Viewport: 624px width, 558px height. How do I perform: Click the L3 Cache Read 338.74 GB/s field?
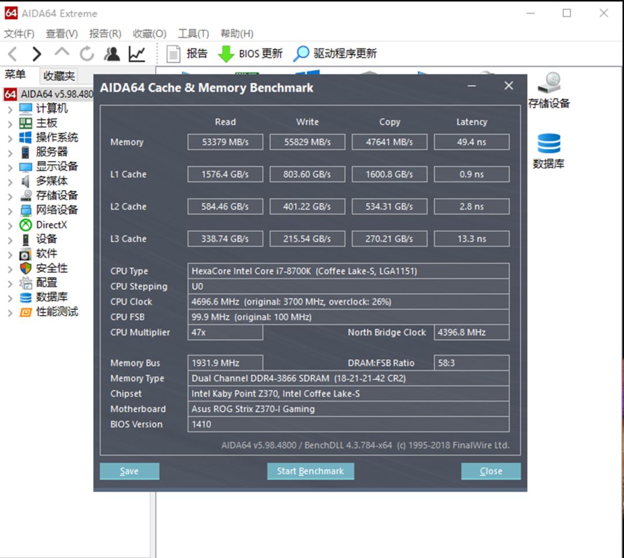[x=225, y=239]
